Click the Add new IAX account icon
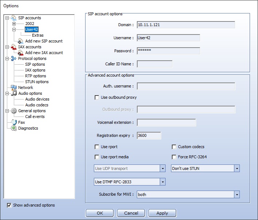258x220 pixels. (x=20, y=53)
